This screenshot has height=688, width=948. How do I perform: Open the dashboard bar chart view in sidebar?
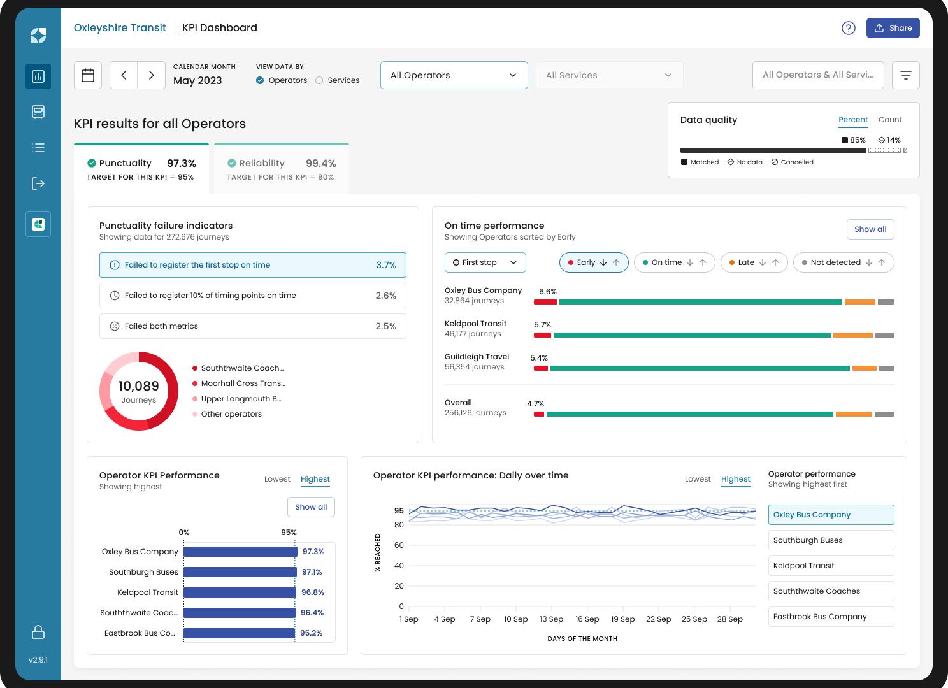(38, 76)
